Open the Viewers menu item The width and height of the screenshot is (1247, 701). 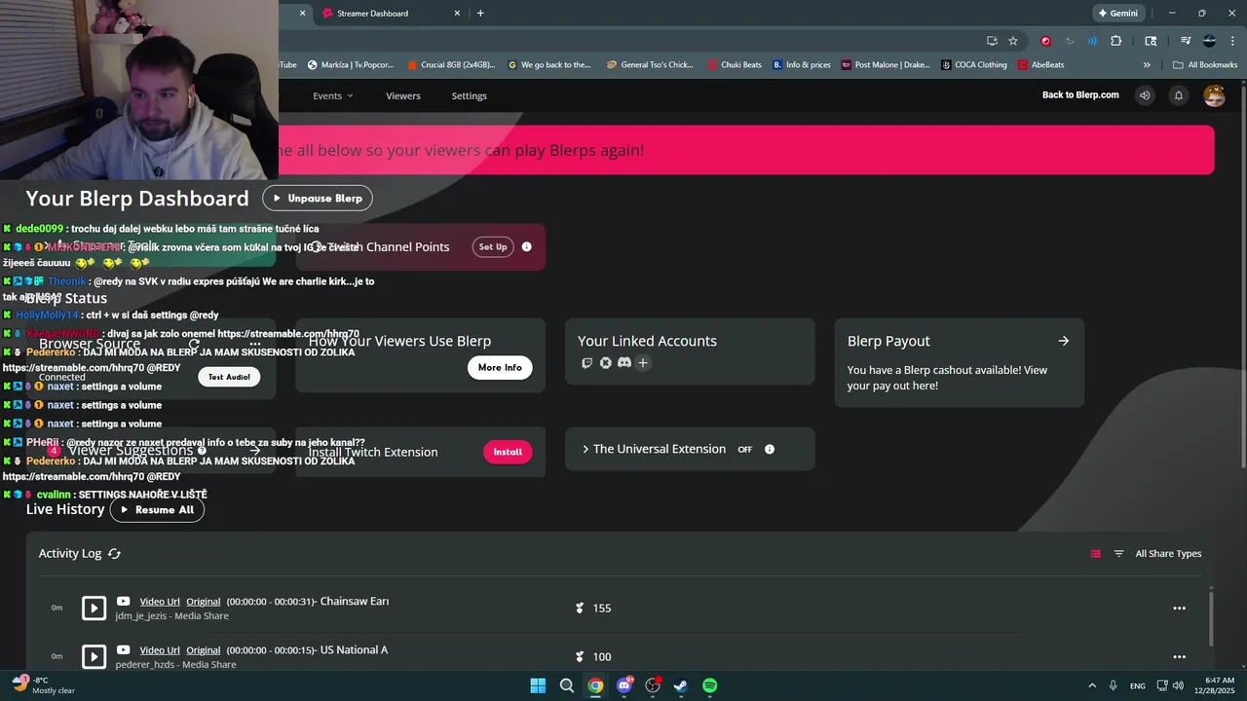[x=403, y=95]
